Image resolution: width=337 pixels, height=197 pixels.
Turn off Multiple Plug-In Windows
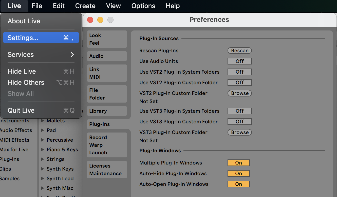point(238,163)
